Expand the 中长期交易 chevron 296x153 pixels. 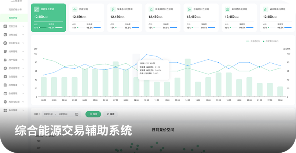pyautogui.click(x=23, y=43)
